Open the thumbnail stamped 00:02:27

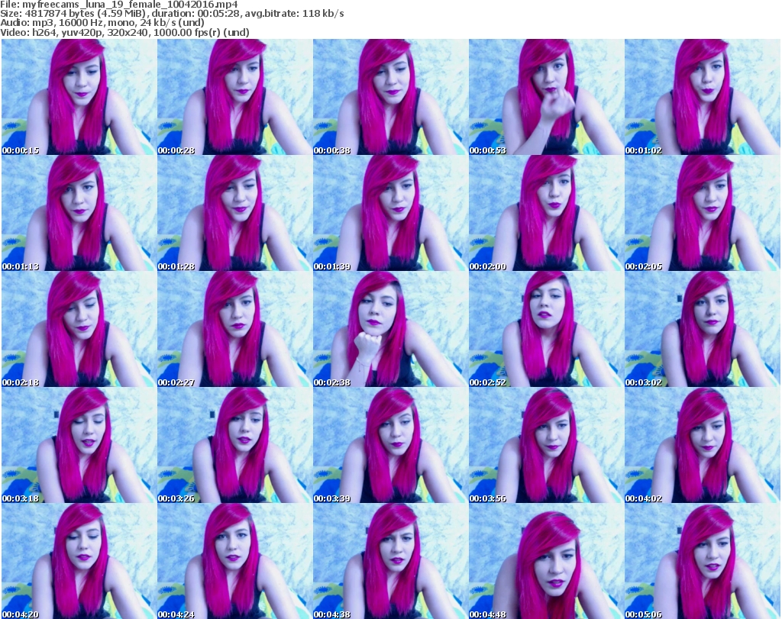click(234, 329)
